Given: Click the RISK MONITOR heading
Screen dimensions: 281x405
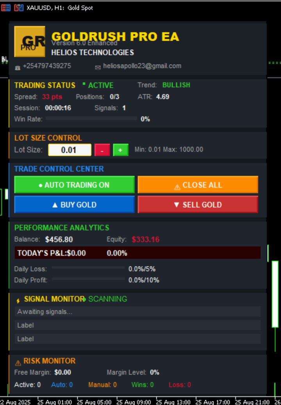Looking at the screenshot, I should [50, 361].
